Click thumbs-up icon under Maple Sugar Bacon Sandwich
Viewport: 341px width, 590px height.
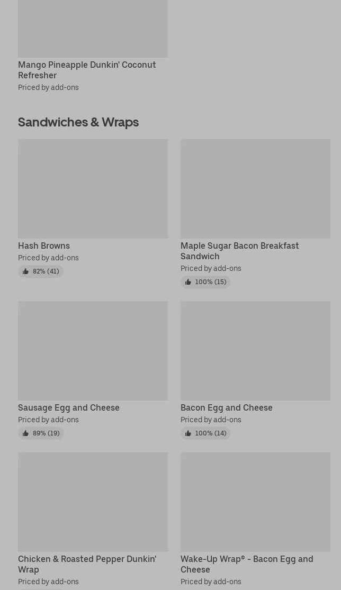point(188,282)
